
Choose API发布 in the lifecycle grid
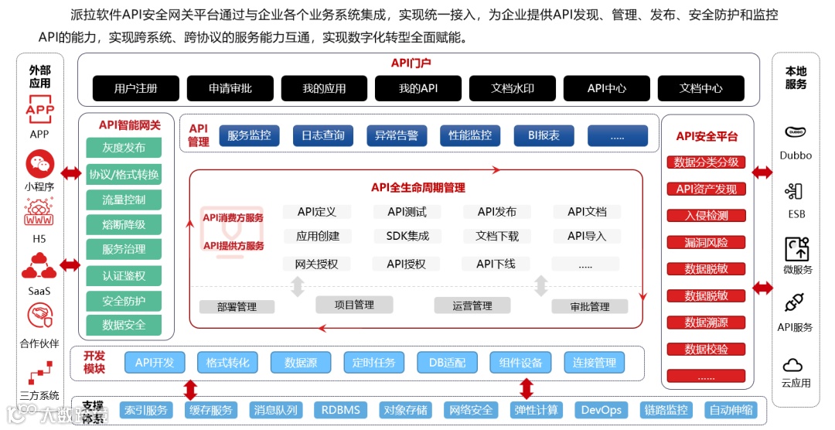coord(497,212)
